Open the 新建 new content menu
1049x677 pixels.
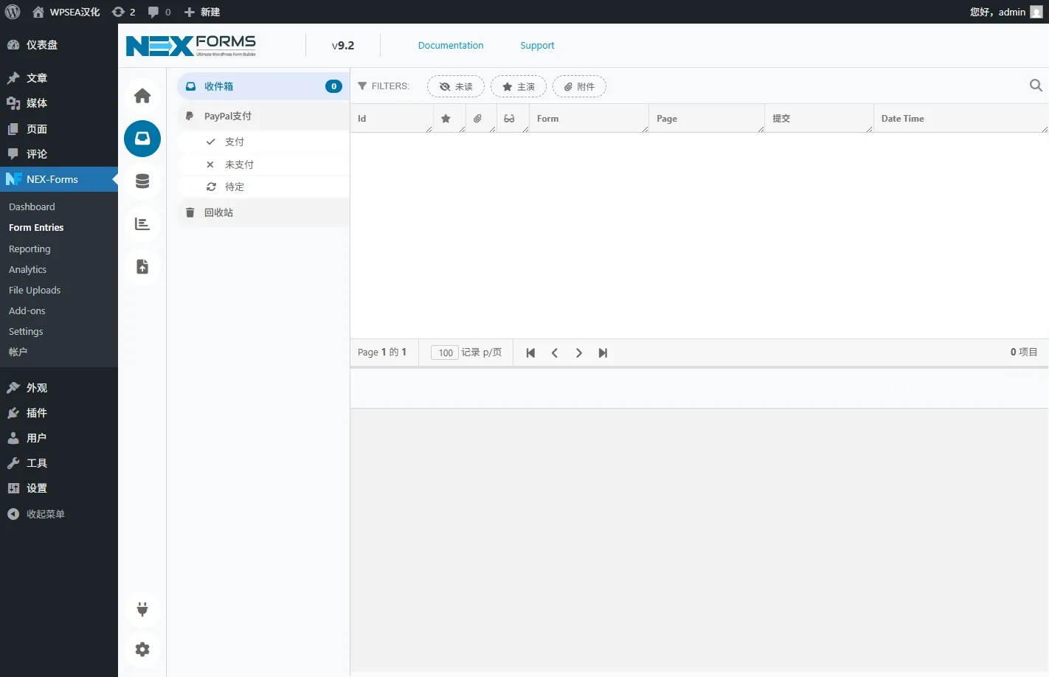coord(202,12)
